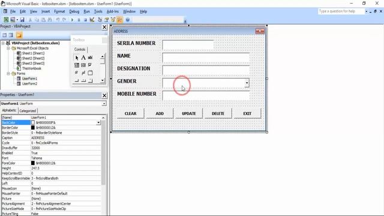Click the SERILA NUMBER text box
The width and height of the screenshot is (384, 216).
[x=188, y=45]
